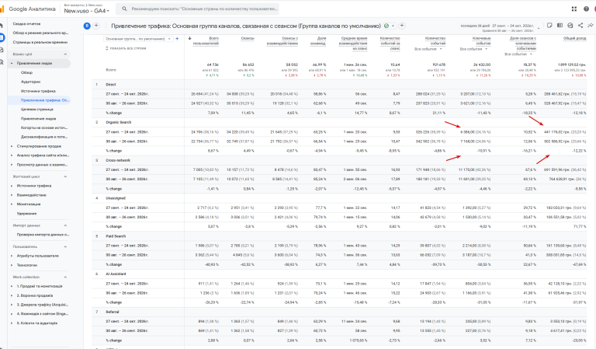Open Страницы в реальном времени
The width and height of the screenshot is (596, 349).
(x=40, y=42)
